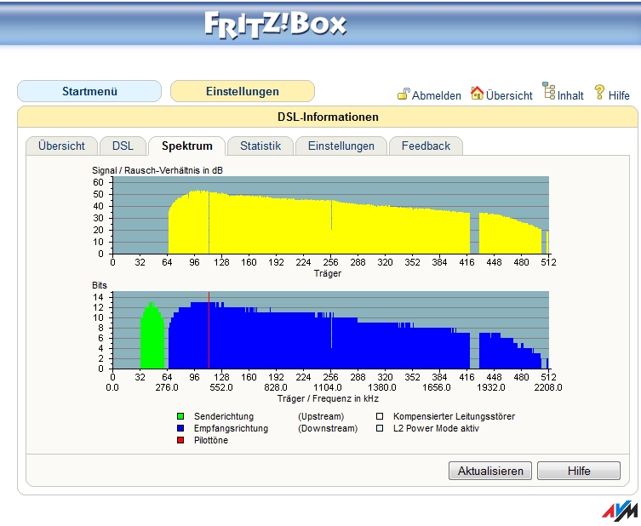Screen dimensions: 641x526
Task: Click the Übersicht link at top right
Action: (x=509, y=95)
